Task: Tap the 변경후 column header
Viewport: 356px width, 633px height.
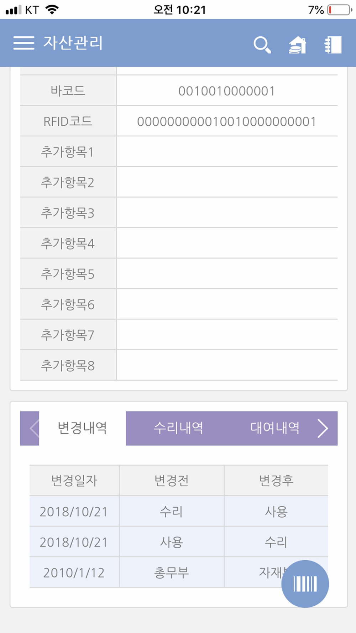Action: (x=276, y=481)
